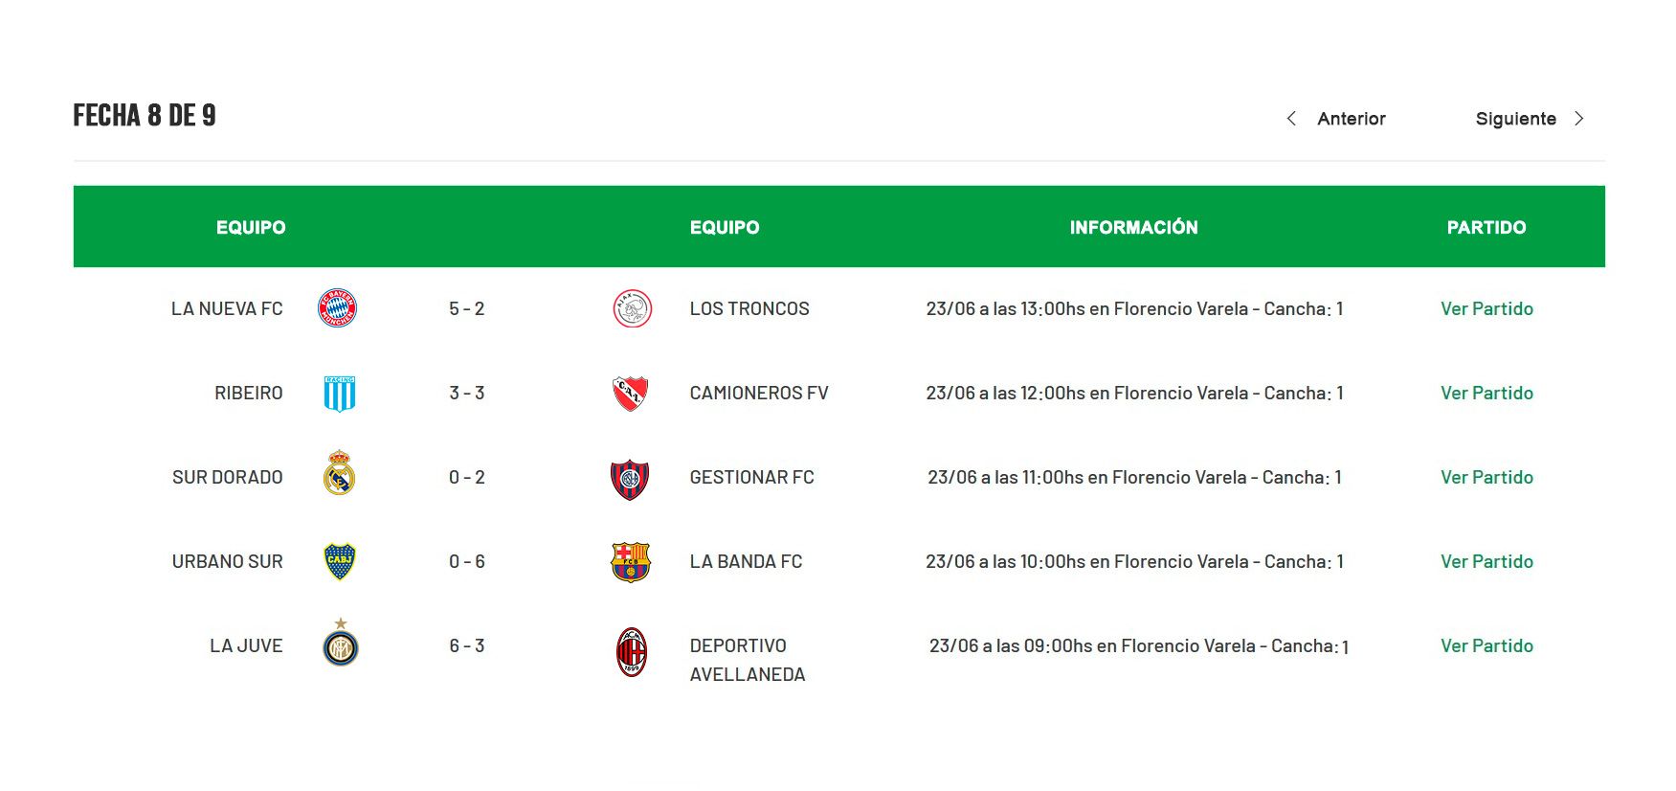The width and height of the screenshot is (1676, 791).
Task: Click the Gestionar FC San Lorenzo crest
Action: click(630, 479)
